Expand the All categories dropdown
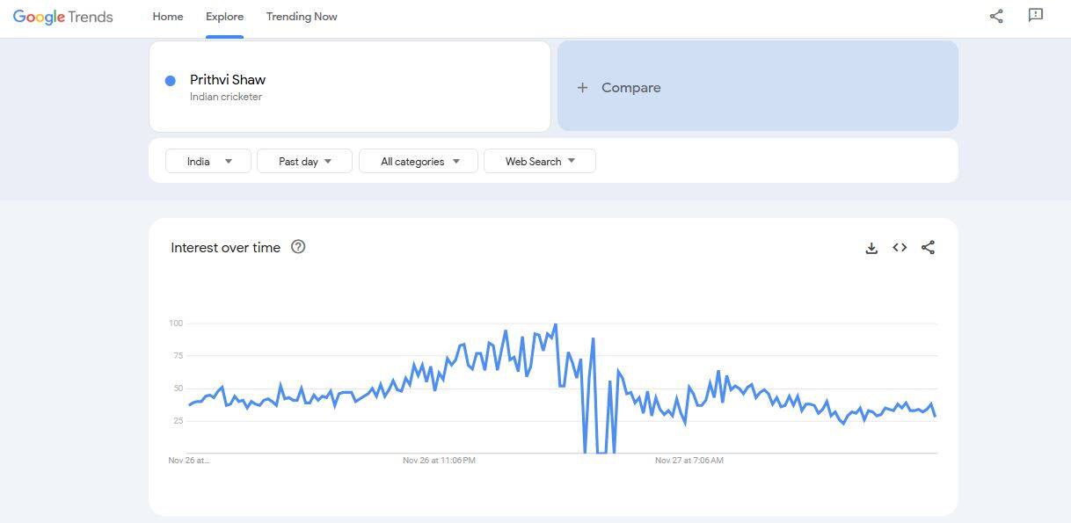The width and height of the screenshot is (1071, 523). click(x=419, y=161)
